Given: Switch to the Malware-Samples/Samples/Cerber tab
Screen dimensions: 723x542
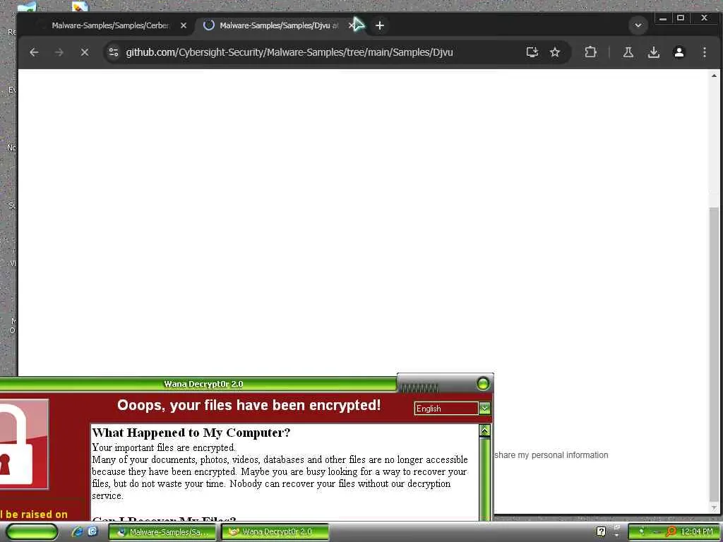Looking at the screenshot, I should click(x=109, y=26).
